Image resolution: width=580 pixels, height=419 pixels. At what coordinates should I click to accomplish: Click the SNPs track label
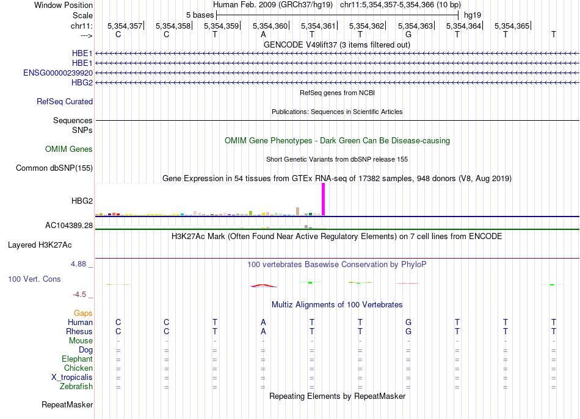click(82, 130)
